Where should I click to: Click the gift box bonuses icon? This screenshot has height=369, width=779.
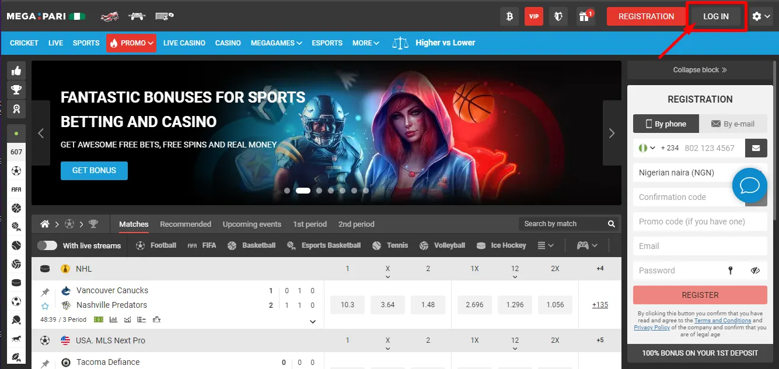click(x=584, y=16)
